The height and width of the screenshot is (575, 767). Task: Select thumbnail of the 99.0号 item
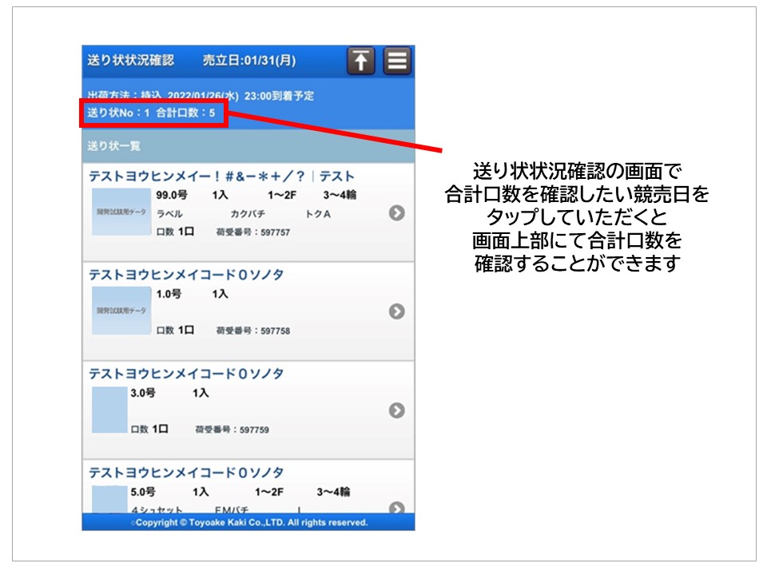tap(120, 212)
